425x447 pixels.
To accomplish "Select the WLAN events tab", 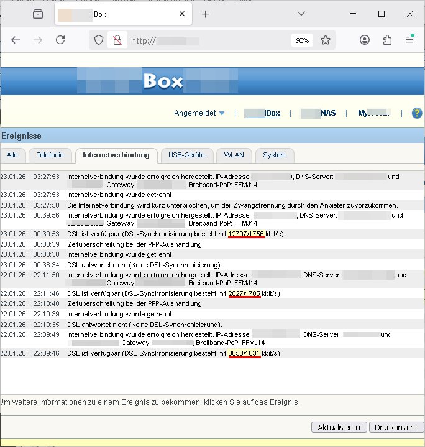I will tap(234, 155).
